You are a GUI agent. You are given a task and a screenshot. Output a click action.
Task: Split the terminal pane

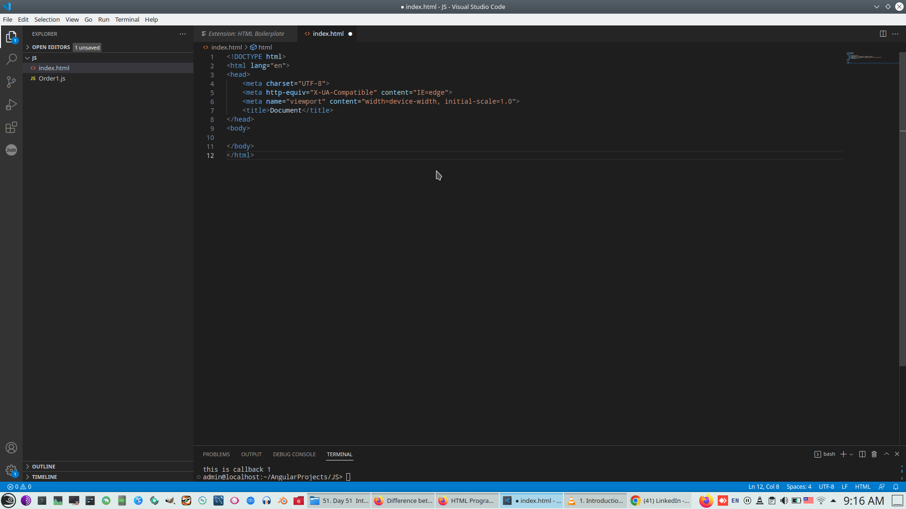click(x=862, y=454)
